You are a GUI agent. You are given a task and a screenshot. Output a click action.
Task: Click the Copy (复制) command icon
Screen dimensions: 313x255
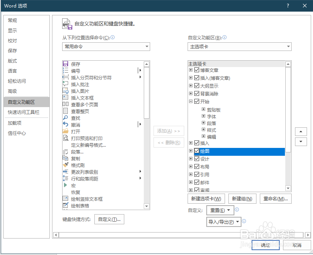click(66, 158)
